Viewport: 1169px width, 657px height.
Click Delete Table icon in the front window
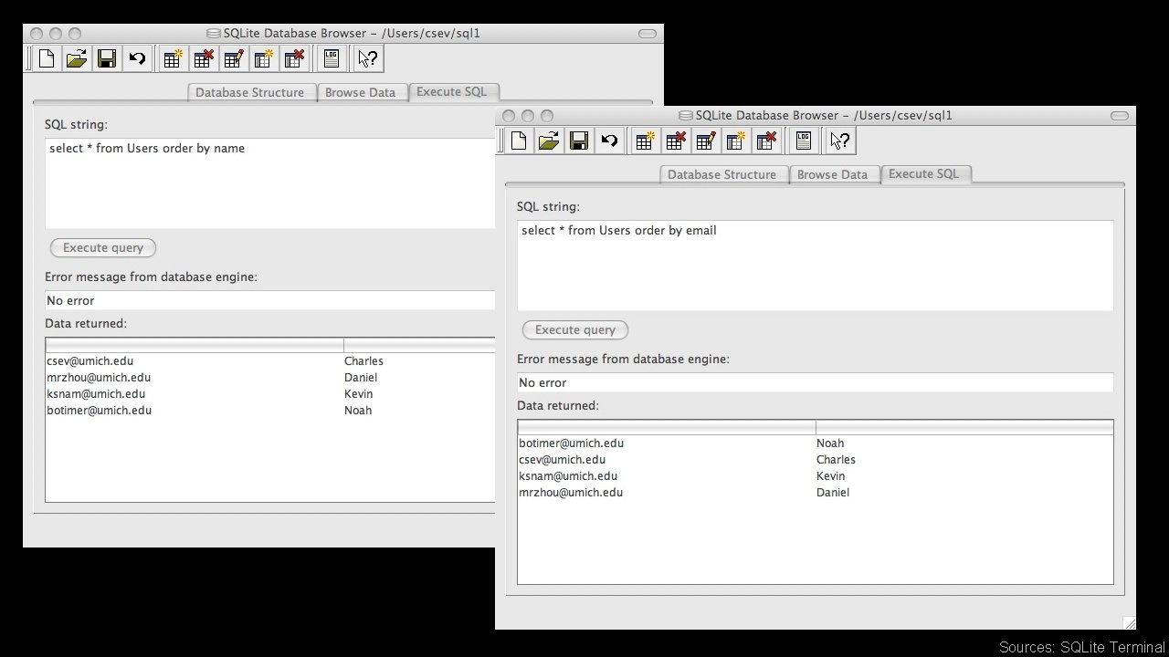pyautogui.click(x=675, y=141)
